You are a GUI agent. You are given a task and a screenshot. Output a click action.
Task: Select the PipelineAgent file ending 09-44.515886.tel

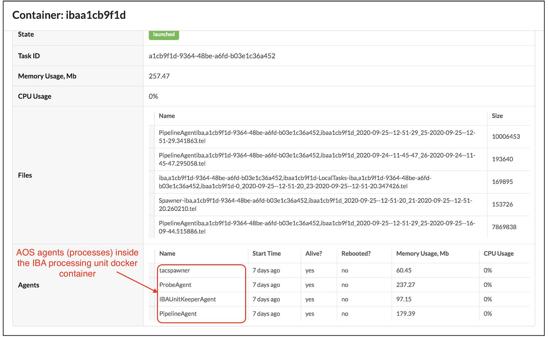[x=317, y=227]
